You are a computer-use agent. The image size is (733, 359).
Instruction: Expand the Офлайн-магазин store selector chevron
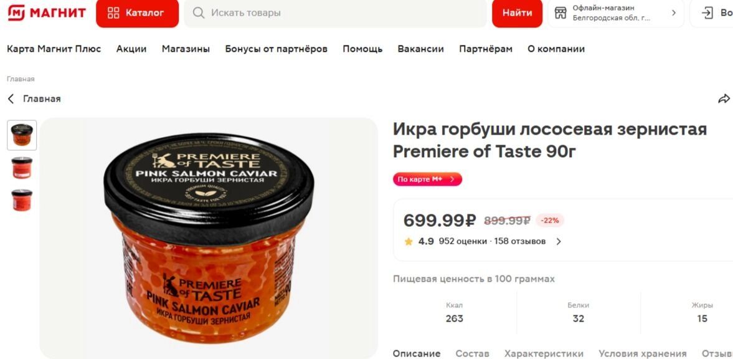(674, 13)
